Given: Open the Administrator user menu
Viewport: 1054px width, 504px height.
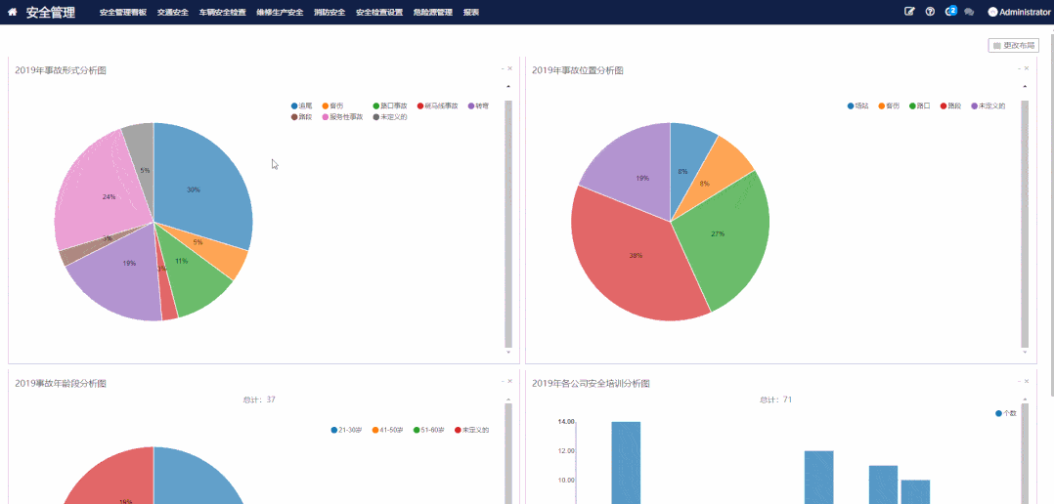Looking at the screenshot, I should coord(1019,12).
